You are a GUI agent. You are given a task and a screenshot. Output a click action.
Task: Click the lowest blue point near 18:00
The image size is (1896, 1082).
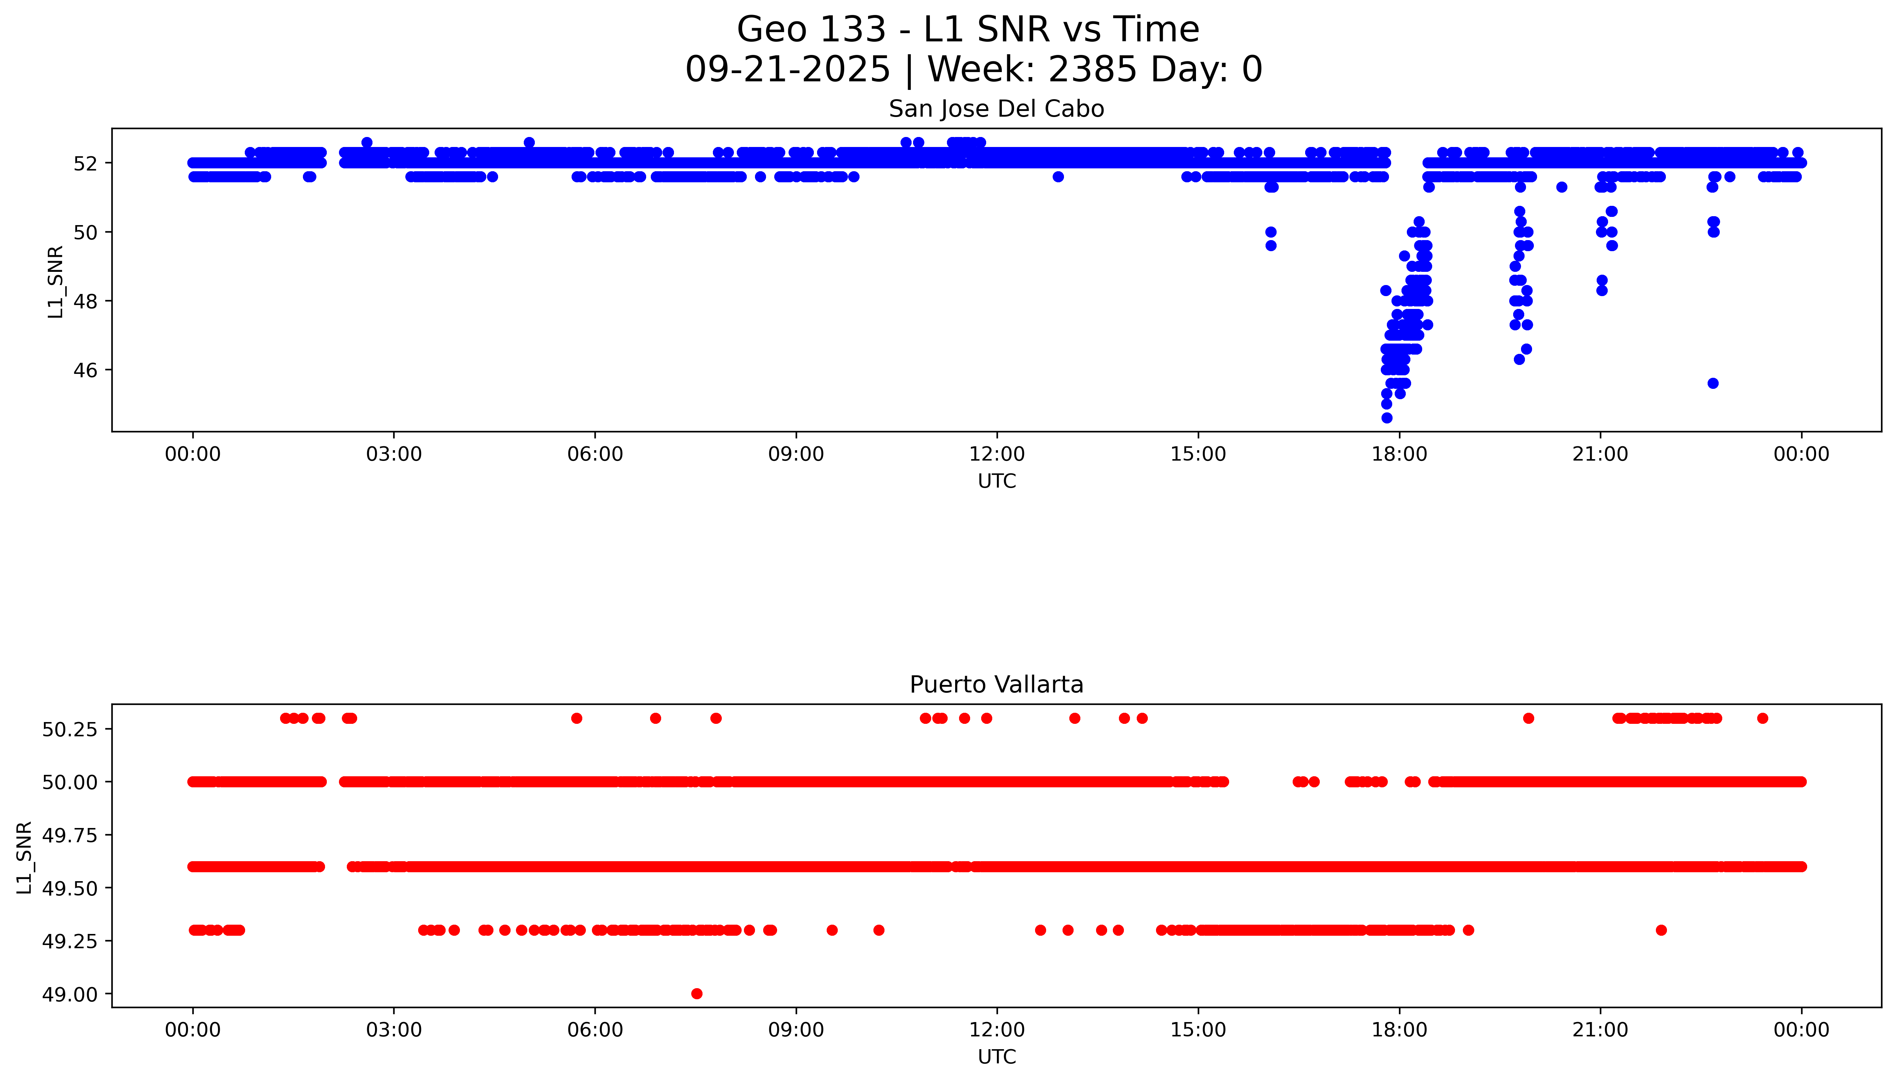(1386, 418)
